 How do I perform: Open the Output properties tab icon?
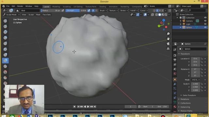coord(175,60)
